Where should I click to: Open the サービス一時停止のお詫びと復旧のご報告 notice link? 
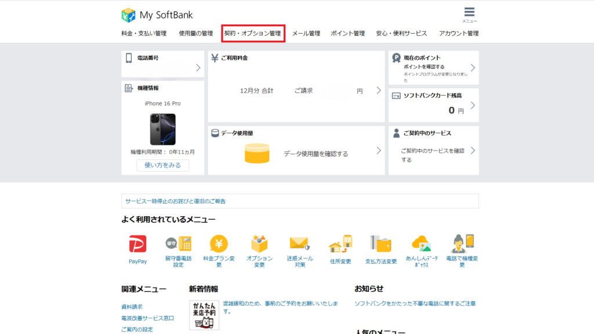click(176, 201)
